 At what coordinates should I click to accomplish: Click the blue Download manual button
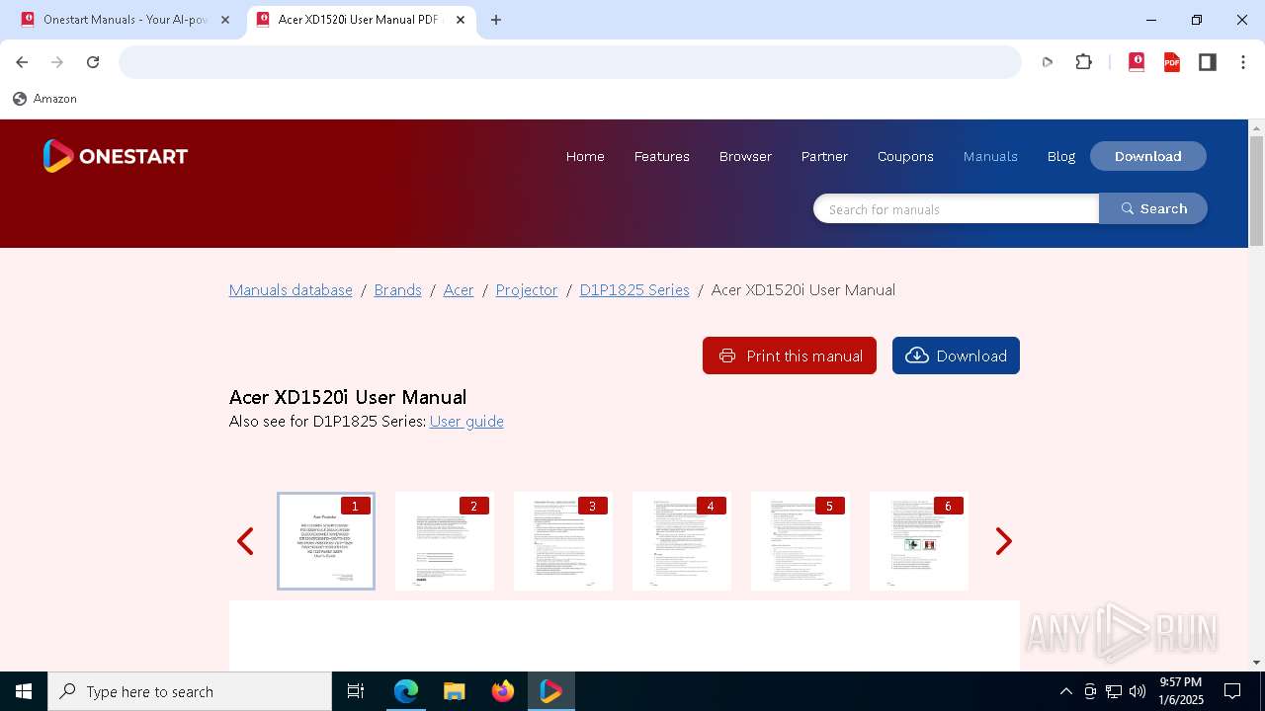(x=956, y=355)
